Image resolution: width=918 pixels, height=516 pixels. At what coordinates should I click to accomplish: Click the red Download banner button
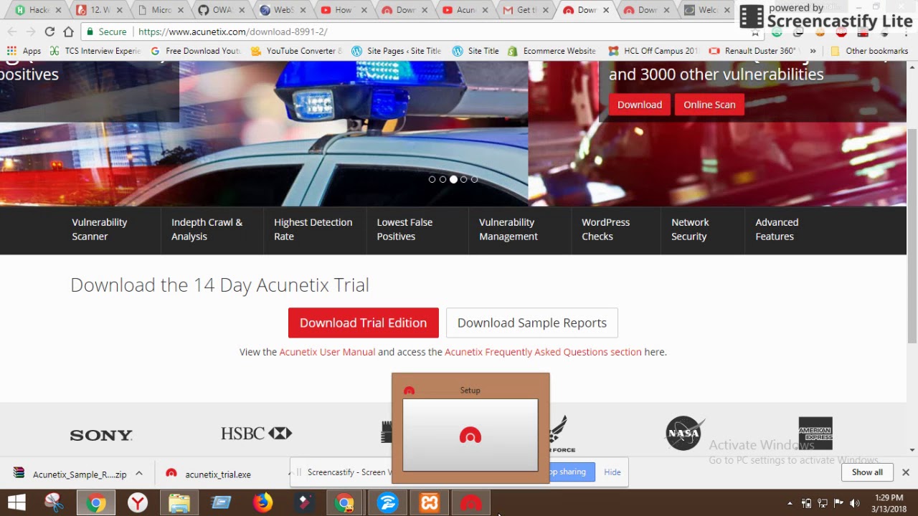640,105
